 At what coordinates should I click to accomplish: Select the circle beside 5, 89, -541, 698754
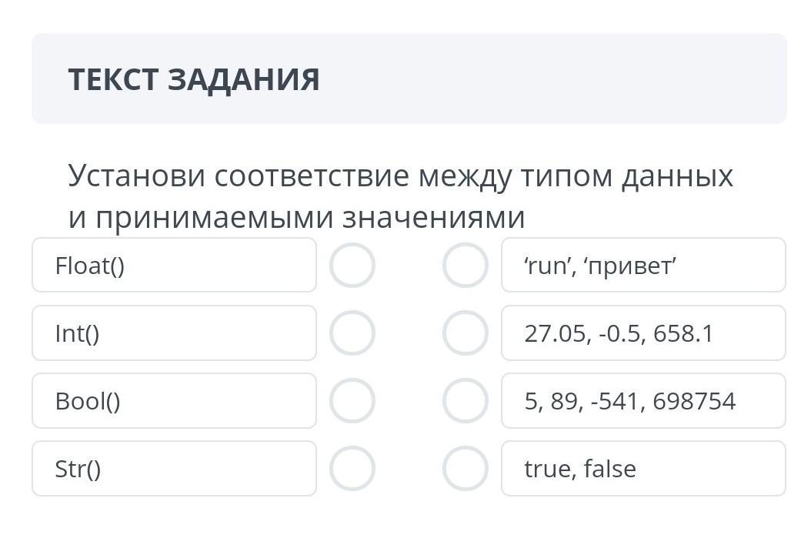[466, 401]
